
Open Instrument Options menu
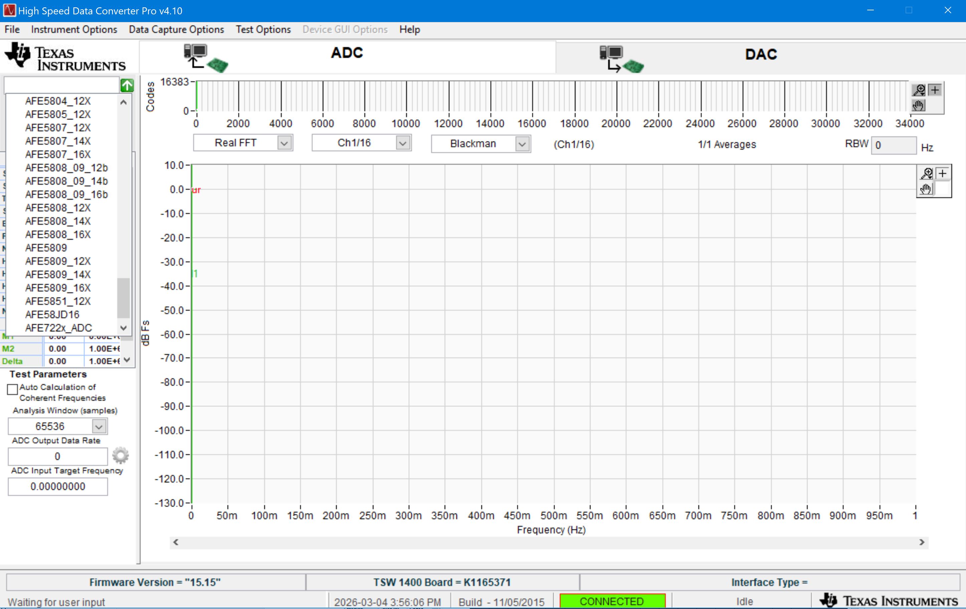click(74, 29)
